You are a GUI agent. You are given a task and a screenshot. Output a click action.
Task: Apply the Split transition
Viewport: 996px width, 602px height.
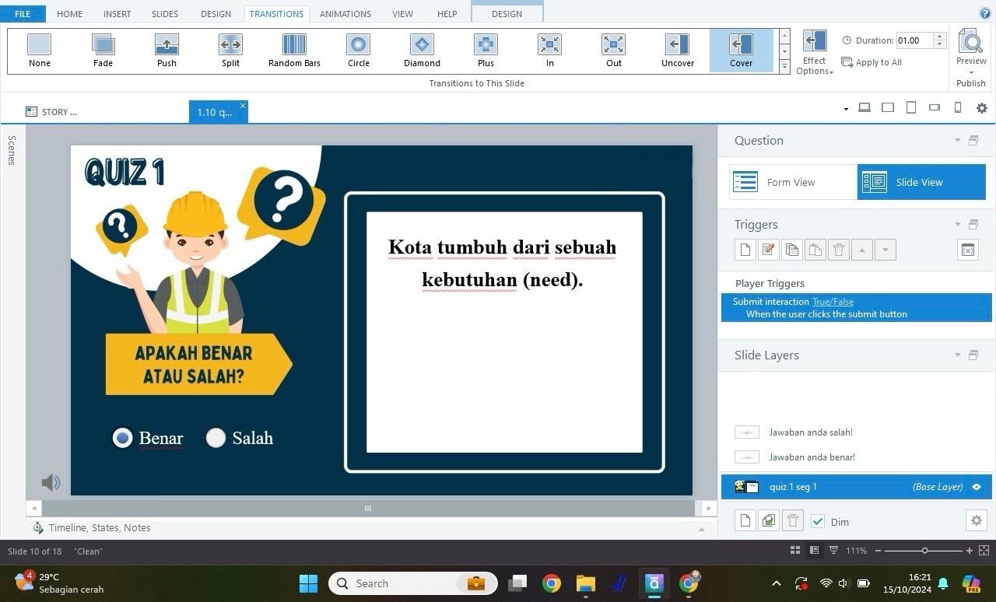pyautogui.click(x=230, y=51)
